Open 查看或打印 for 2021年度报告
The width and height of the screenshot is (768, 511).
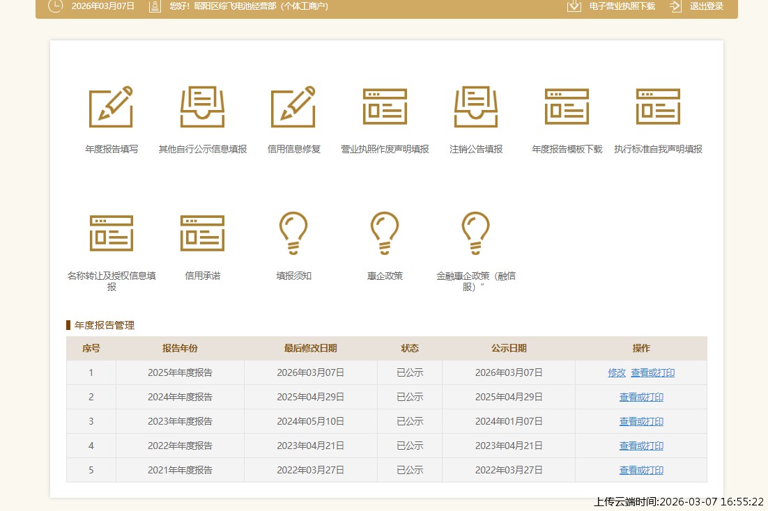[x=641, y=470]
